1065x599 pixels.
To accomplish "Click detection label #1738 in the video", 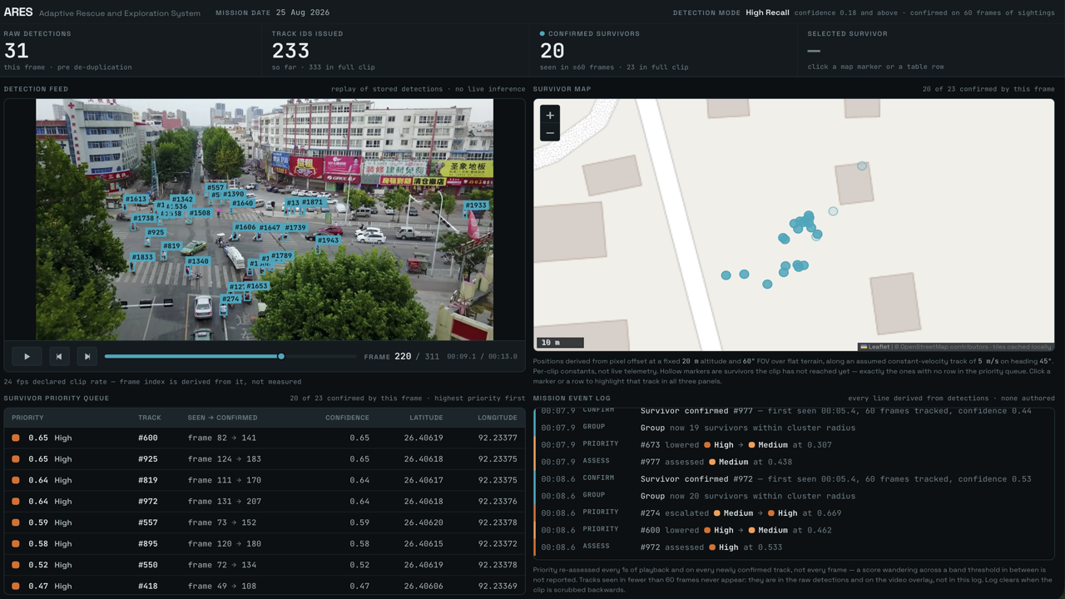I will [143, 219].
